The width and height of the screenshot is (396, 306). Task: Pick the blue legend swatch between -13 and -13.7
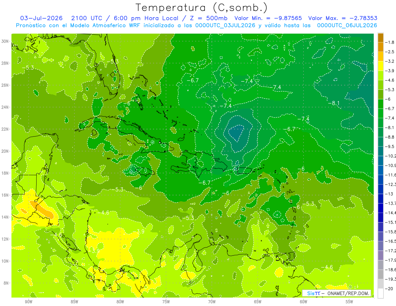[x=380, y=198]
